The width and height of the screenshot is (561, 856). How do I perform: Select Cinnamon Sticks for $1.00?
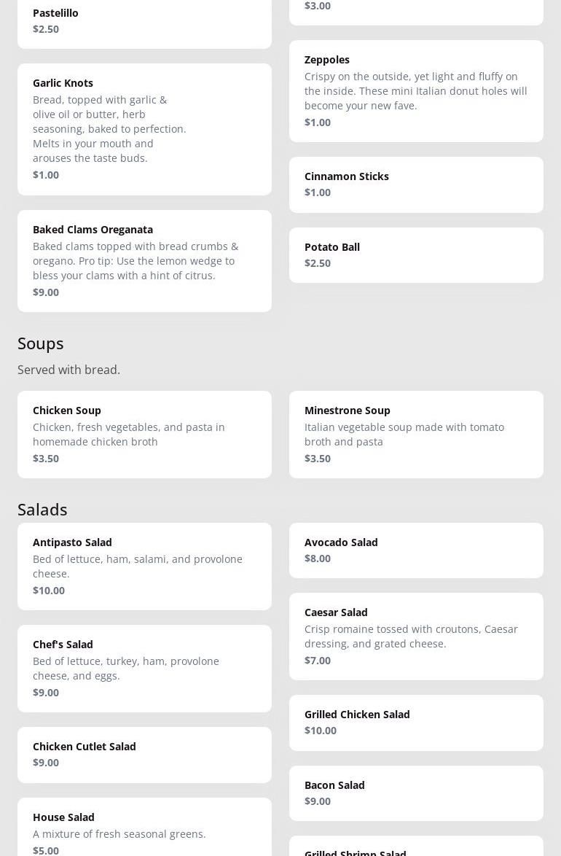pos(416,184)
